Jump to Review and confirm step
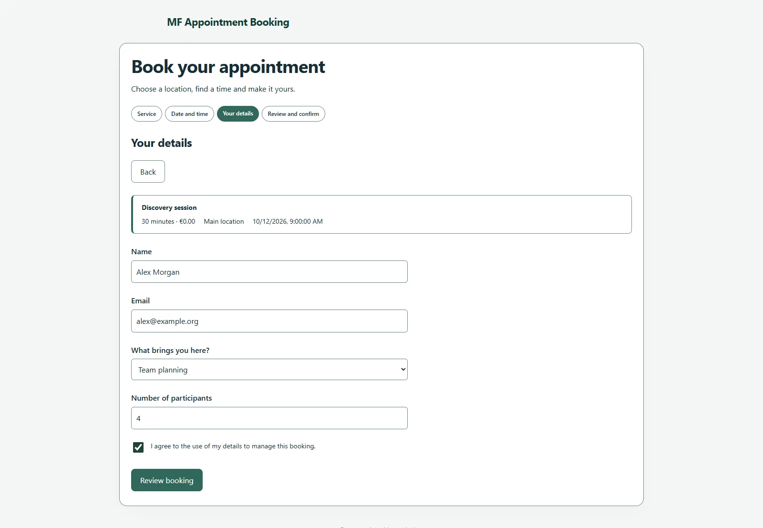Image resolution: width=763 pixels, height=528 pixels. click(293, 114)
